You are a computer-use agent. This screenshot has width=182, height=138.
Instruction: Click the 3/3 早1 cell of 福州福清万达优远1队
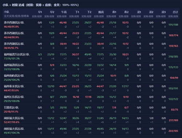[x=40, y=54]
